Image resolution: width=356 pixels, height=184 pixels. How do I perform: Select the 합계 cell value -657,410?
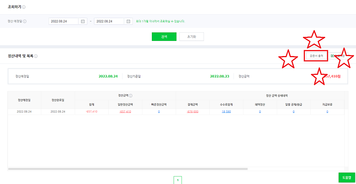tap(92, 111)
